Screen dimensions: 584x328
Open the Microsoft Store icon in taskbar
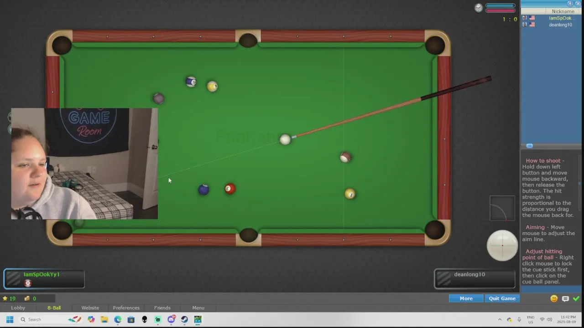pos(131,319)
